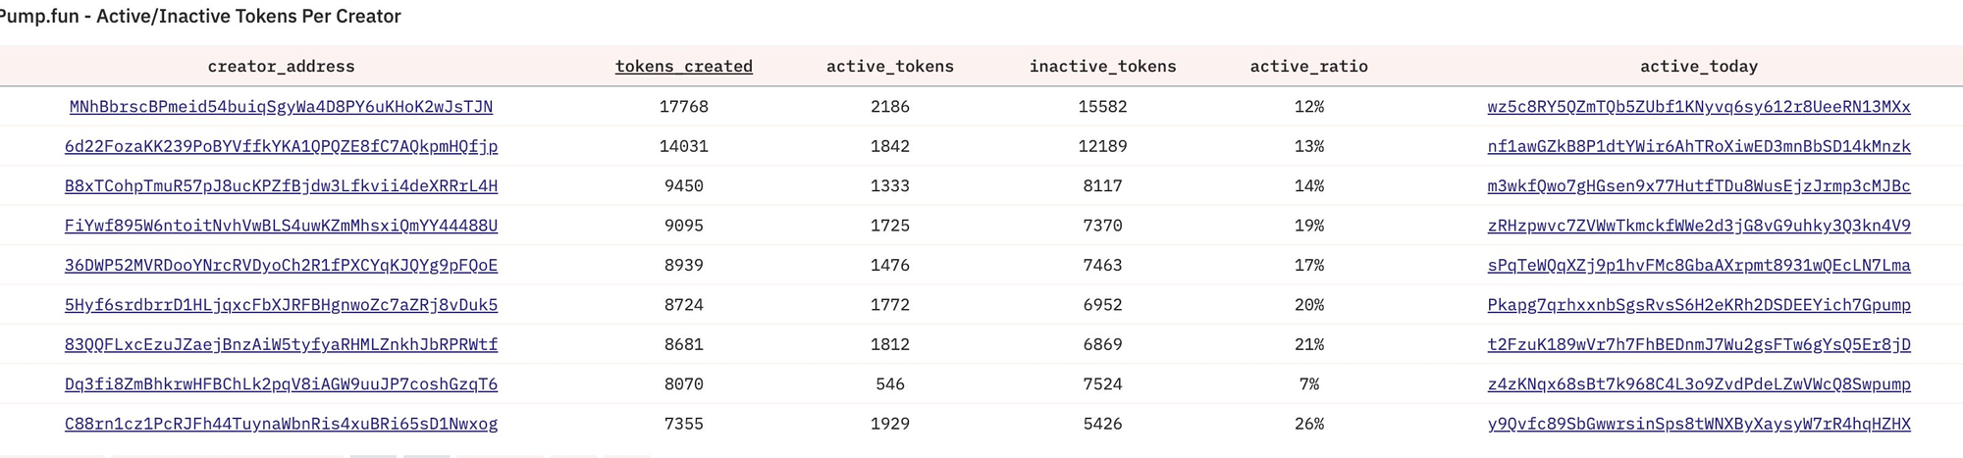1963x458 pixels.
Task: Open active_today token wz5c8RY5QZmT
Action: coord(1698,107)
